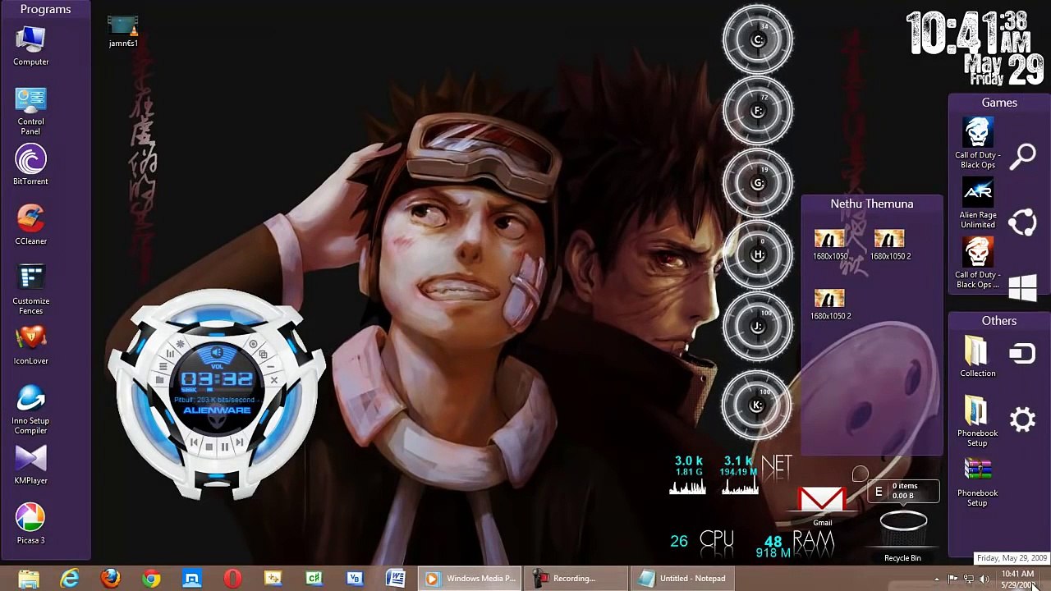The height and width of the screenshot is (591, 1051).
Task: Open the settings gear icon on the desktop
Action: click(x=1023, y=420)
